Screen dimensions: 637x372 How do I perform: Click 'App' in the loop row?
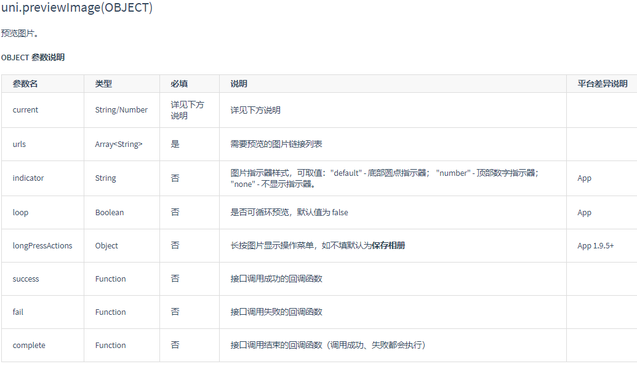[x=584, y=212]
